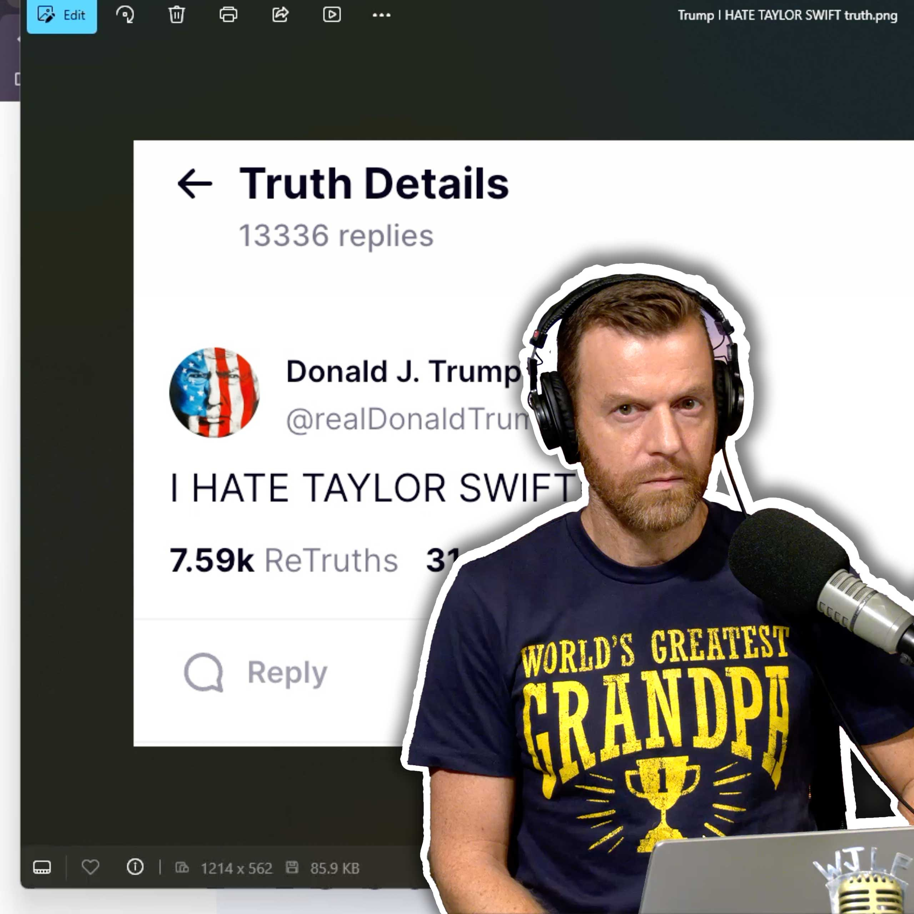Open the Share icon in the toolbar
The height and width of the screenshot is (914, 914).
(280, 15)
